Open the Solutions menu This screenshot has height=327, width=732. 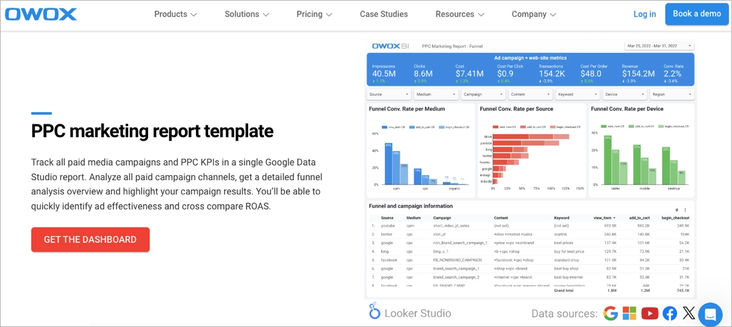(x=247, y=14)
